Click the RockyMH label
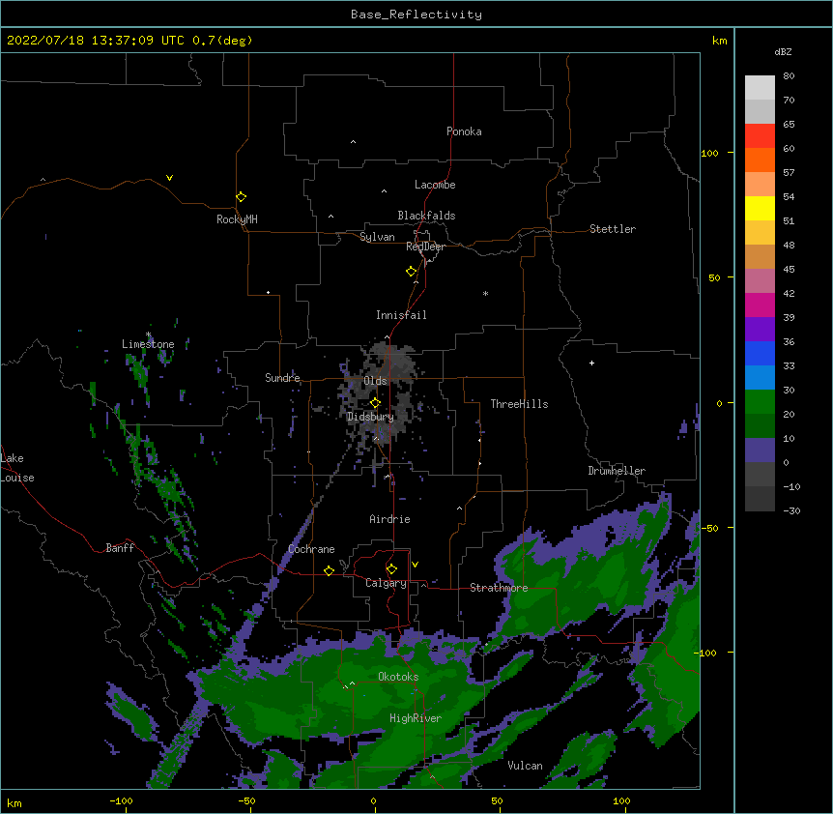 tap(237, 219)
